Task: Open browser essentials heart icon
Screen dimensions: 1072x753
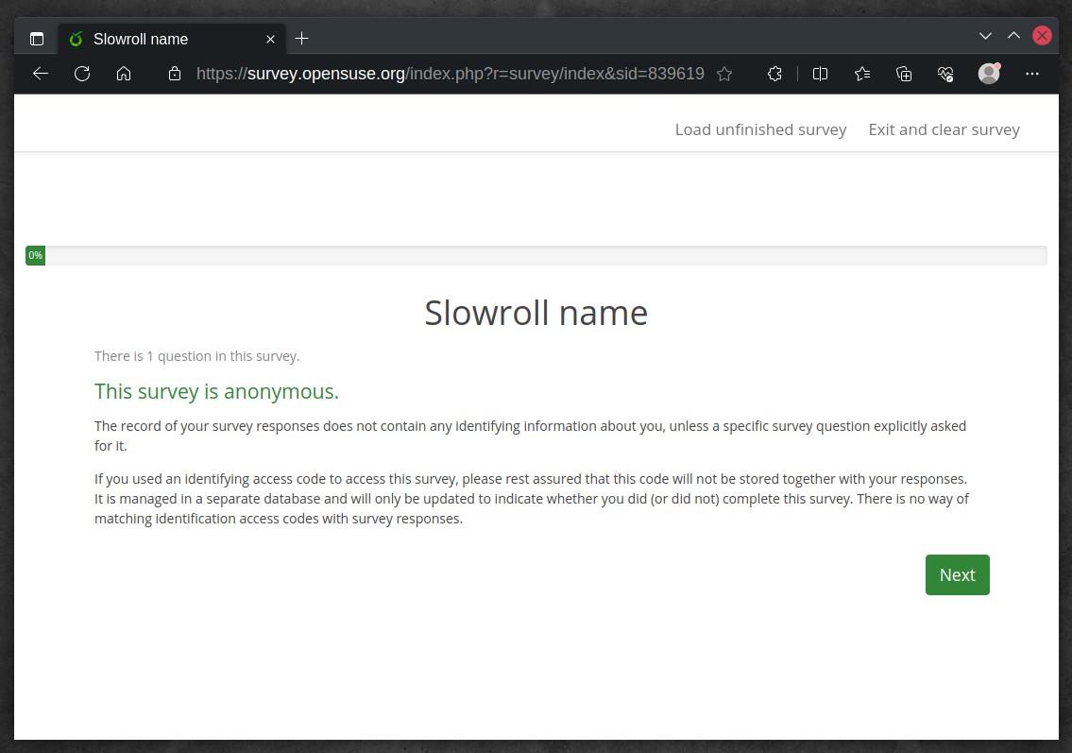Action: click(x=945, y=74)
